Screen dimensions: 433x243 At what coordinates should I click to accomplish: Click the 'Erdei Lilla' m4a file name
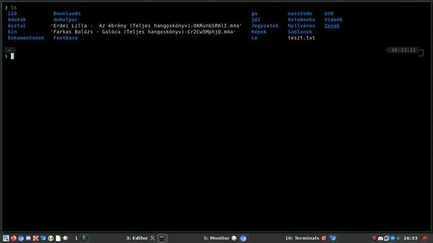146,26
